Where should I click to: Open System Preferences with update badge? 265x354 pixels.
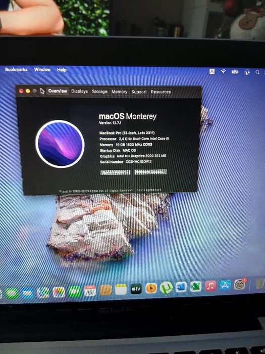(240, 284)
